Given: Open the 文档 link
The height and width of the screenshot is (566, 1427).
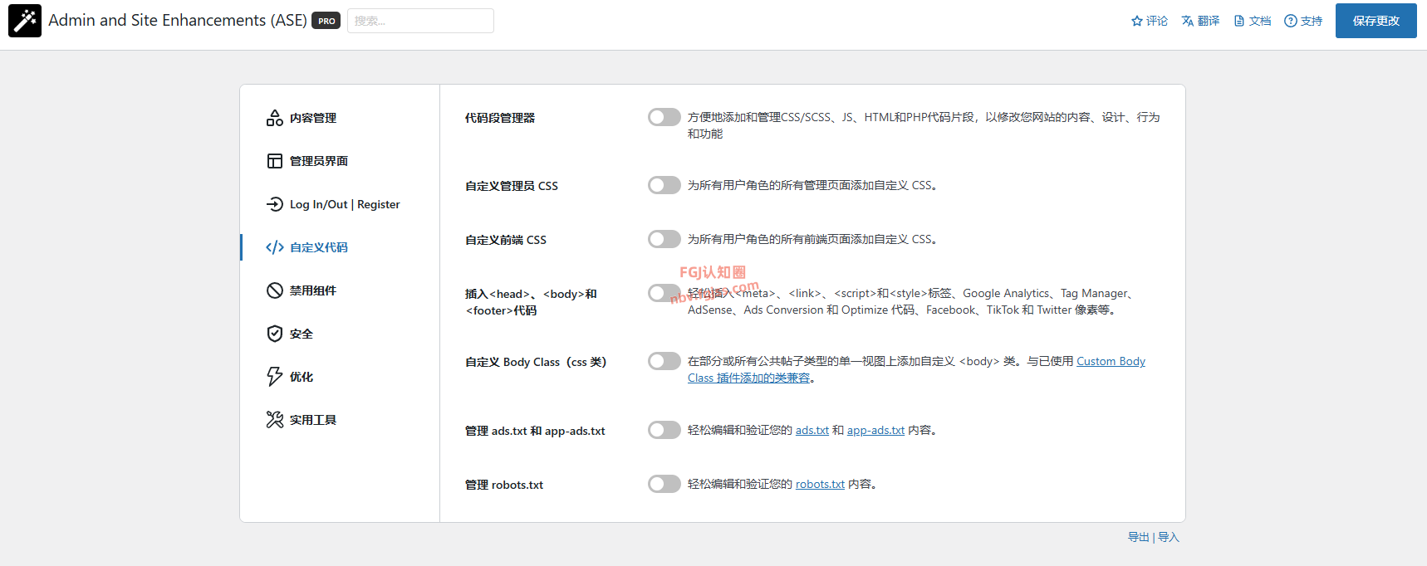Looking at the screenshot, I should tap(1253, 21).
